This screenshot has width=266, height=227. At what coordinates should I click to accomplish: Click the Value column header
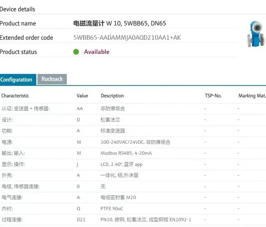82,96
